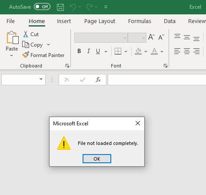Click the Font Color letter A
Viewport: 206px width, 195px height.
[x=154, y=51]
